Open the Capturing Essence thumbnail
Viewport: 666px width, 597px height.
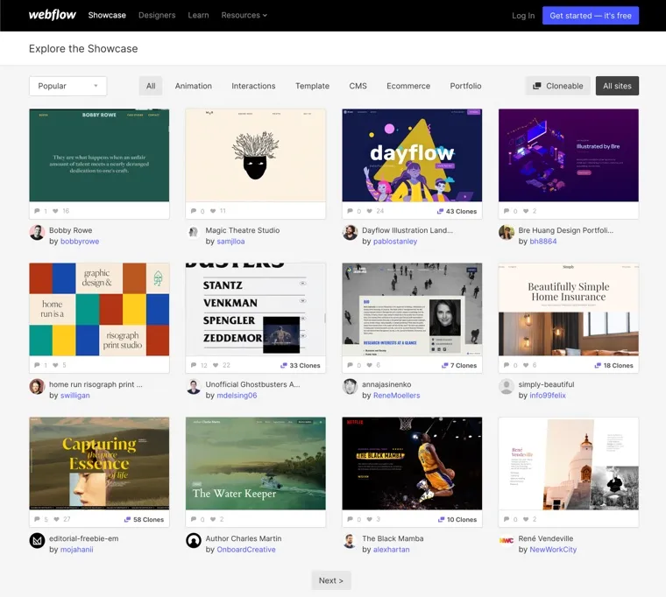99,463
